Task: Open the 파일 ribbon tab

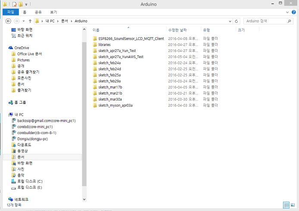Action: [11, 12]
